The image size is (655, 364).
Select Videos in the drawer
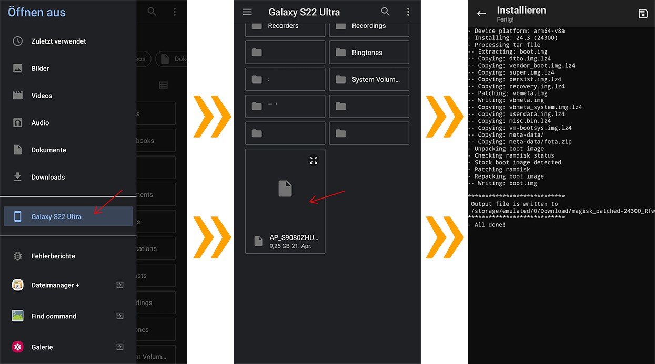click(68, 96)
